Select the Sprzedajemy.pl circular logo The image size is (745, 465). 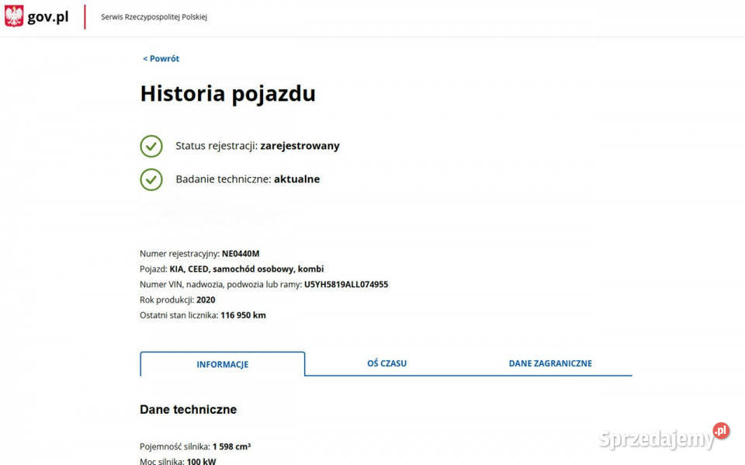(x=719, y=431)
